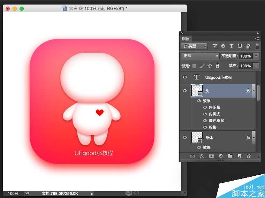265x198 pixels.
Task: Collapse effects list on the 头 layer
Action: [253, 91]
